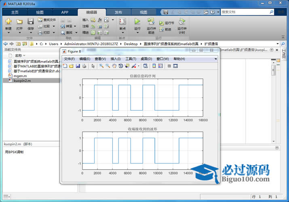Image resolution: width=289 pixels, height=202 pixels.
Task: Click the up-one-folder icon in address bar
Action: pyautogui.click(x=18, y=44)
